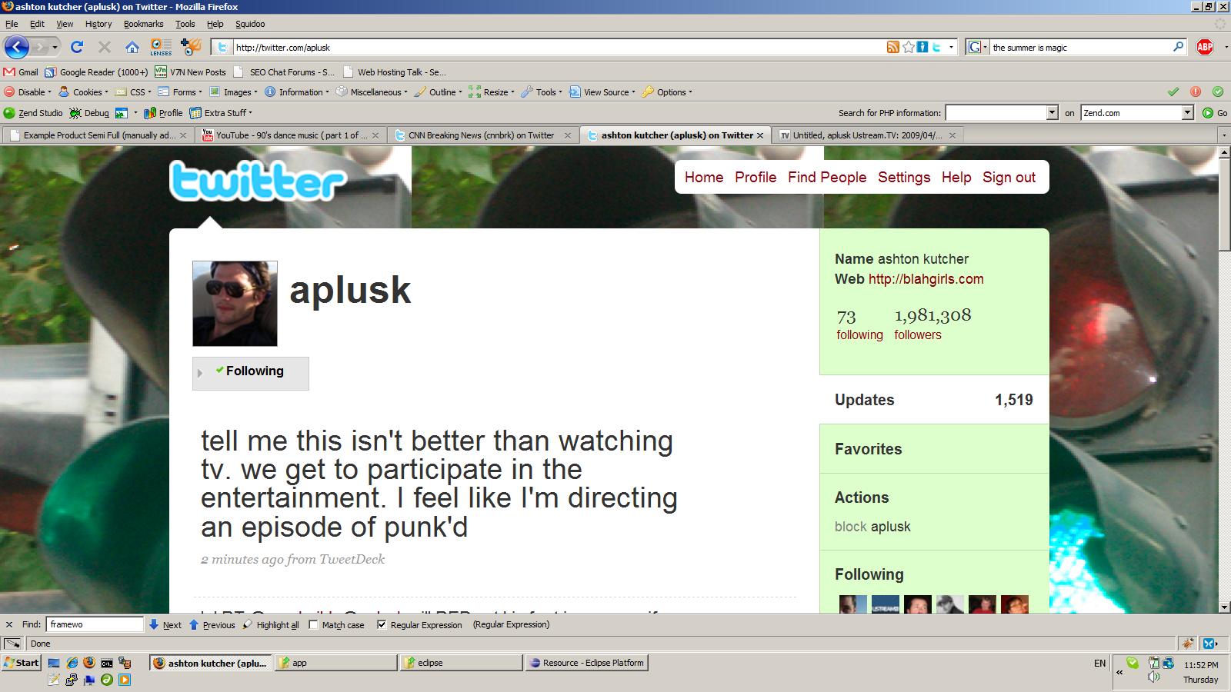Uncheck the Regular Expression checkbox
1231x692 pixels.
tap(382, 625)
